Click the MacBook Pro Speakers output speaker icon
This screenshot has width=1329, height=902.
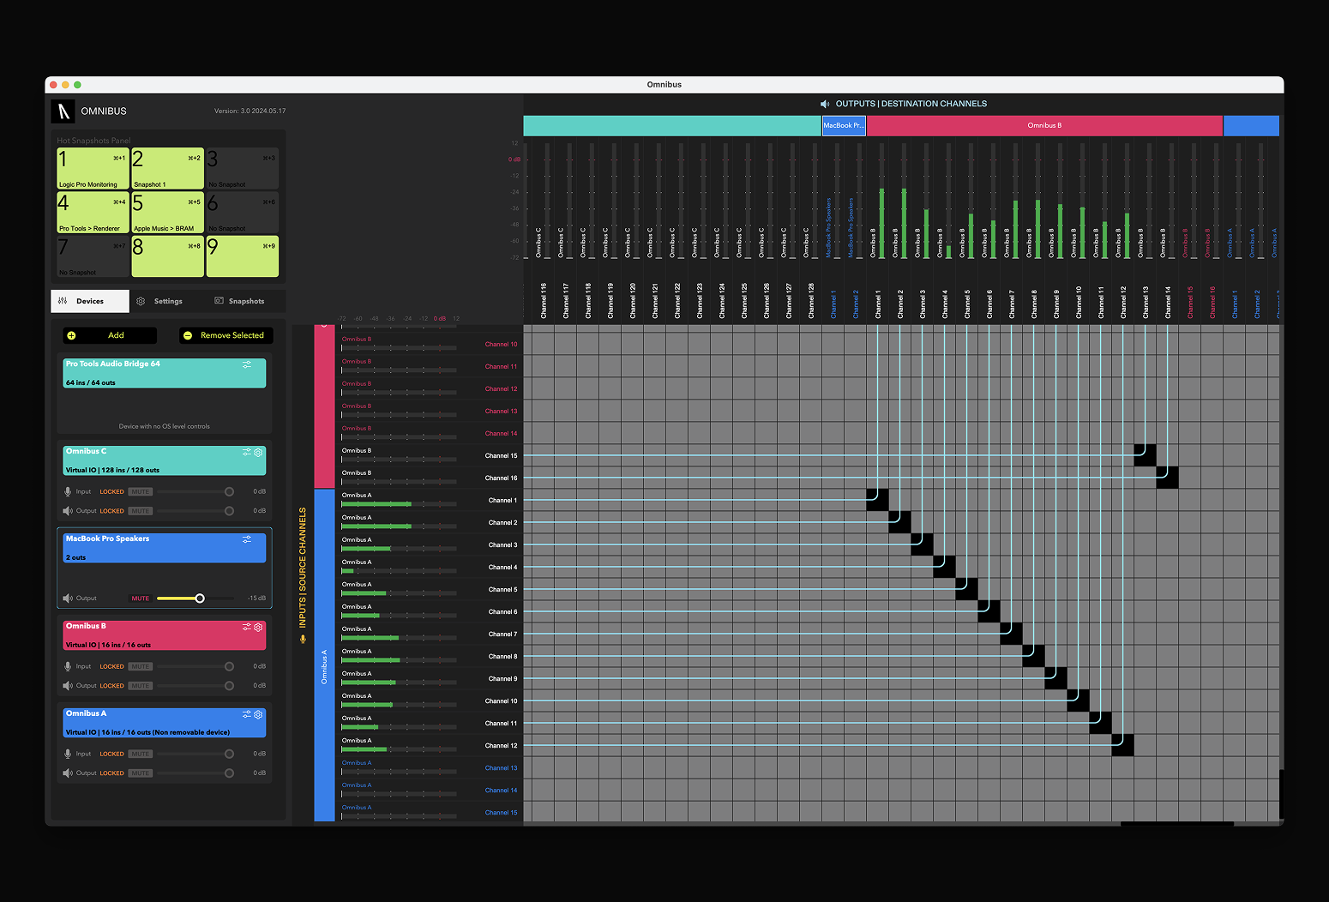coord(68,598)
